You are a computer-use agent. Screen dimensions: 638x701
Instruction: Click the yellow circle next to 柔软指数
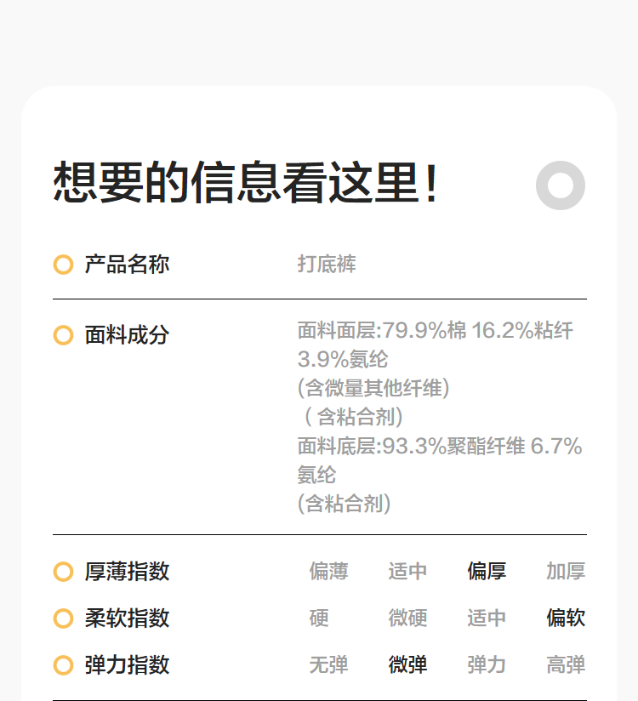63,618
